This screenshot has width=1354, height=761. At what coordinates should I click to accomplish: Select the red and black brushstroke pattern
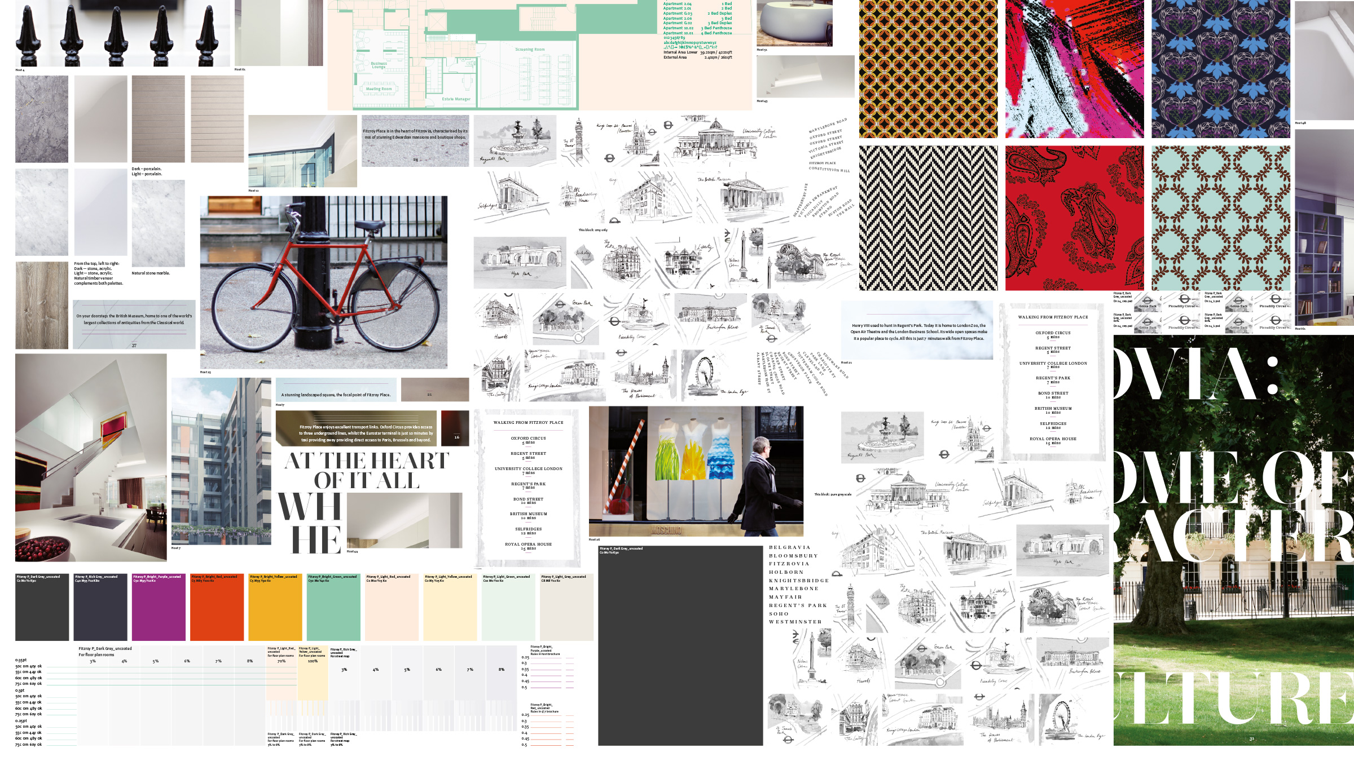1074,69
